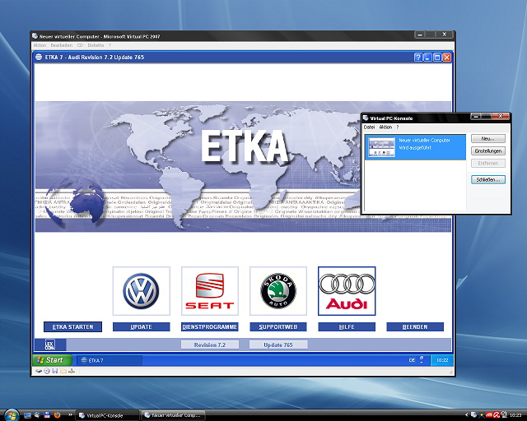Select the Neuer virtueller Computer thumbnail
527x421 pixels.
[381, 147]
